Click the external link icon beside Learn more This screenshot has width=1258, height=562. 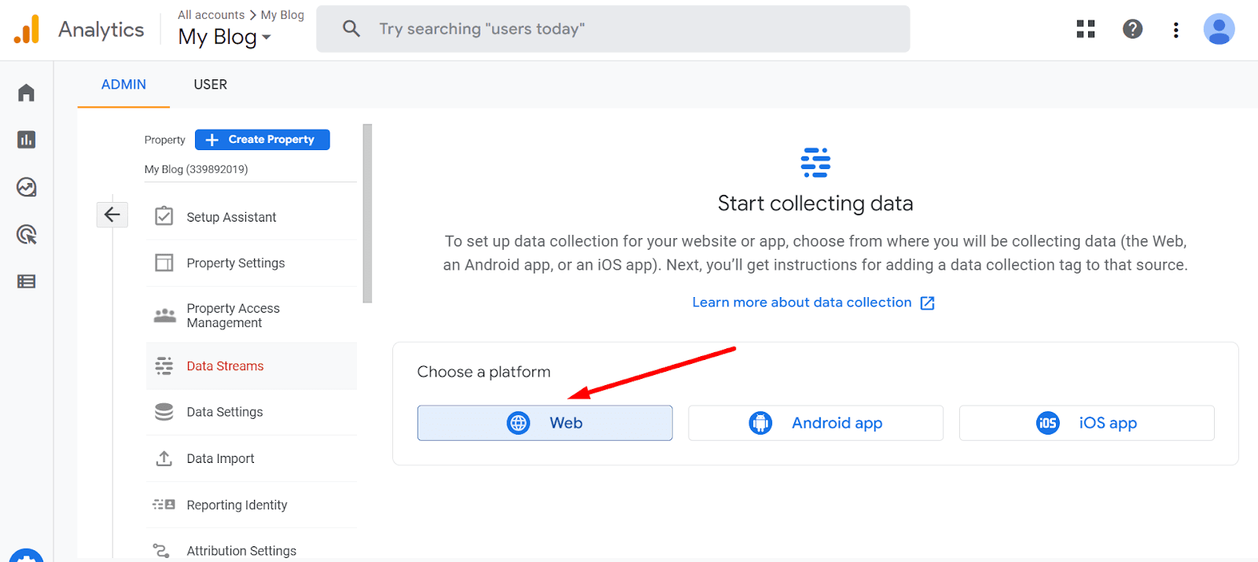(928, 303)
